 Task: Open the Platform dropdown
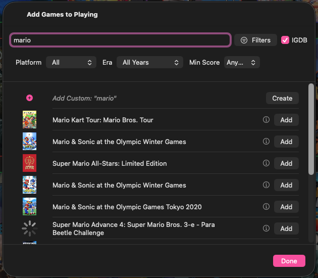pyautogui.click(x=71, y=62)
